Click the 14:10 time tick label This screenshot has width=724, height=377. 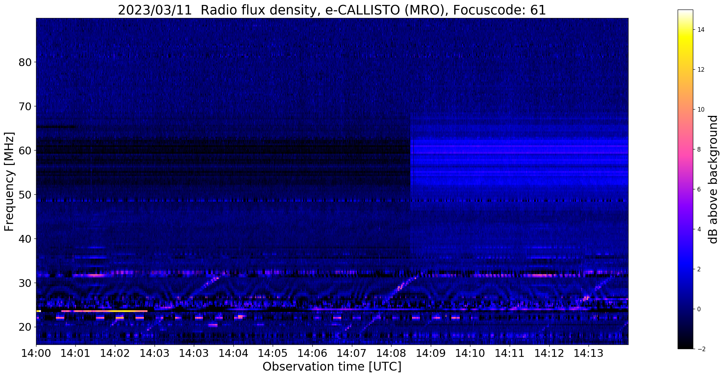click(x=470, y=353)
